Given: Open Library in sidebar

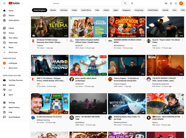Looking at the screenshot, I should pyautogui.click(x=15, y=28).
